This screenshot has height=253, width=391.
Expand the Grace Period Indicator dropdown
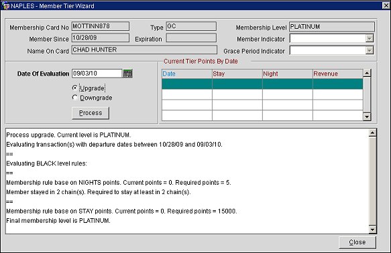pos(370,50)
